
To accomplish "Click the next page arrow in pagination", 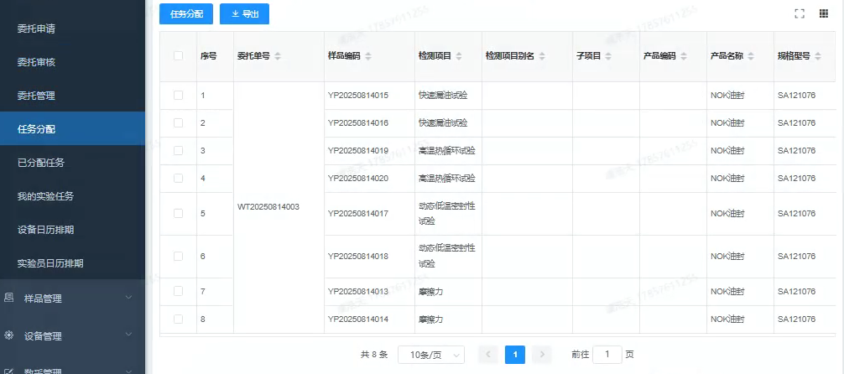I will [542, 355].
